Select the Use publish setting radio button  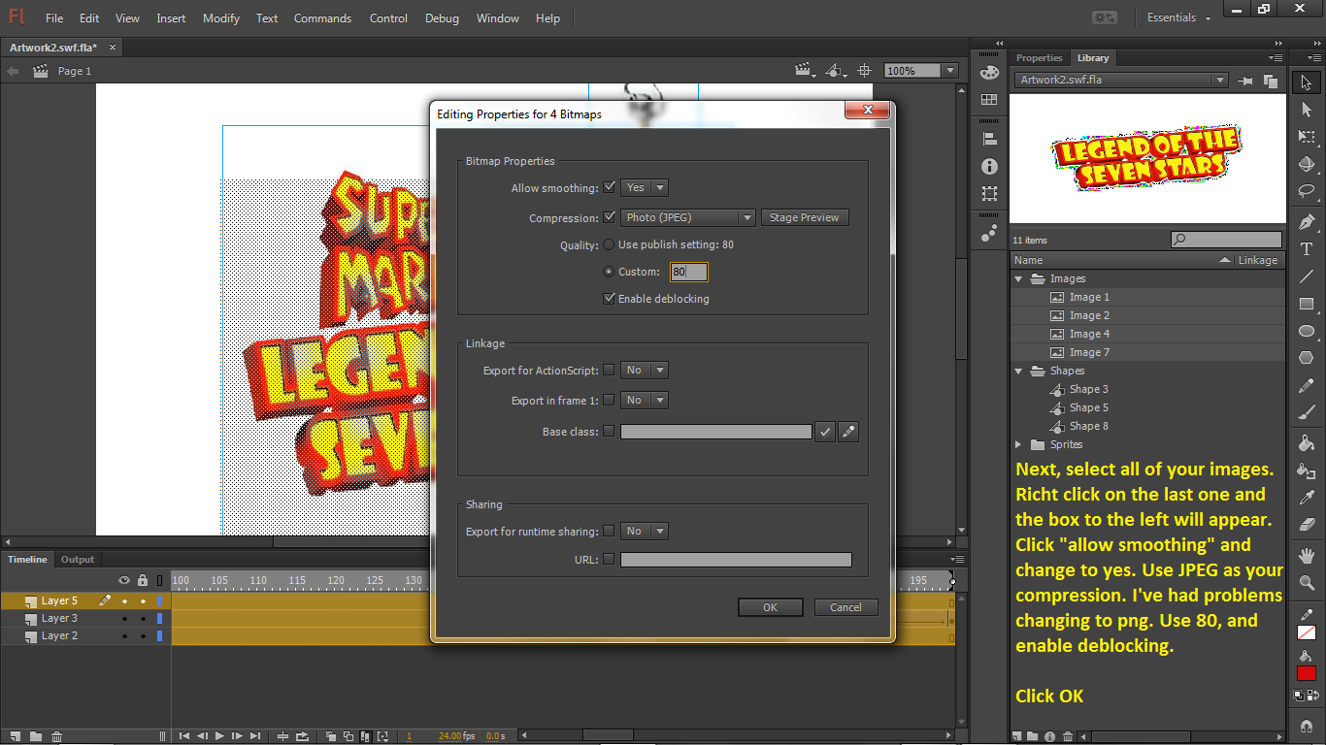(610, 245)
